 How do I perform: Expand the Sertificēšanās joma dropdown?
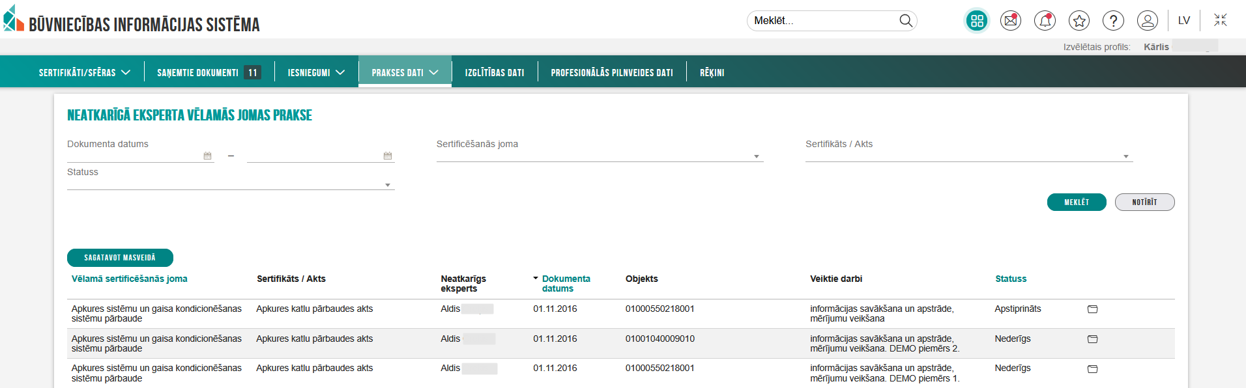(756, 157)
